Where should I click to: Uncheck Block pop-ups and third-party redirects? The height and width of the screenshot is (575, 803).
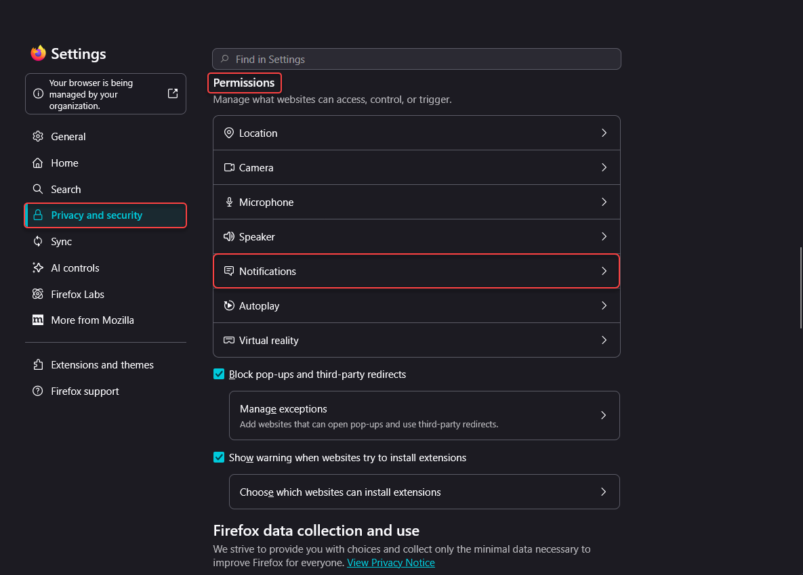coord(219,375)
